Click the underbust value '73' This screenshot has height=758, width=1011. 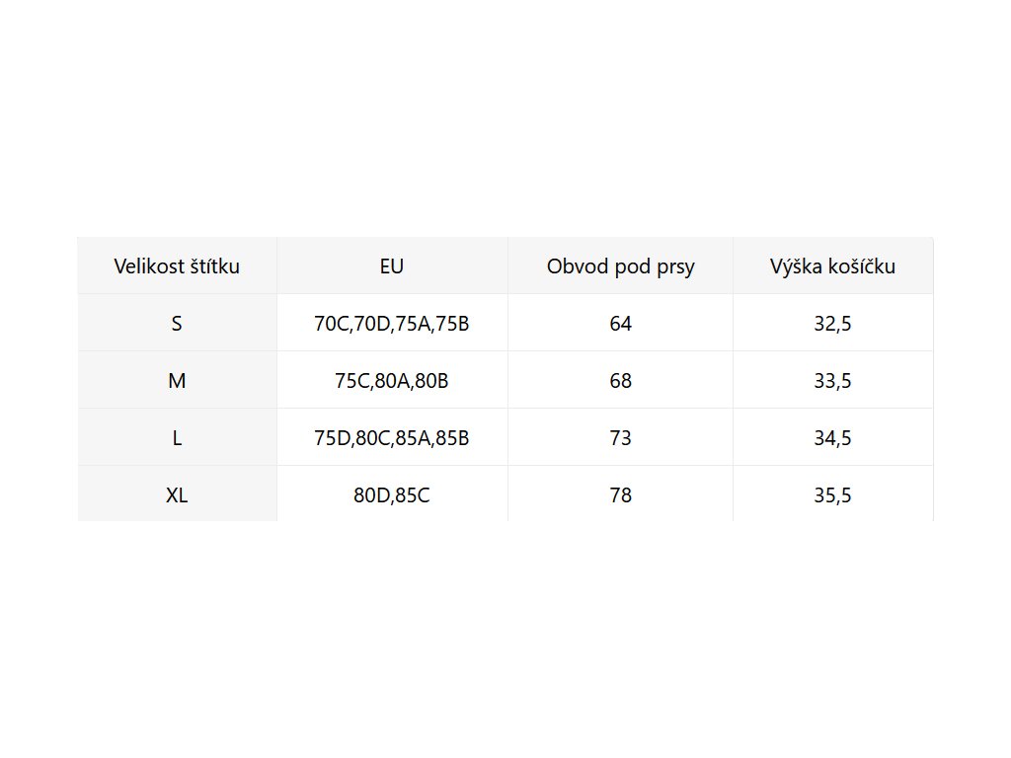pos(620,437)
